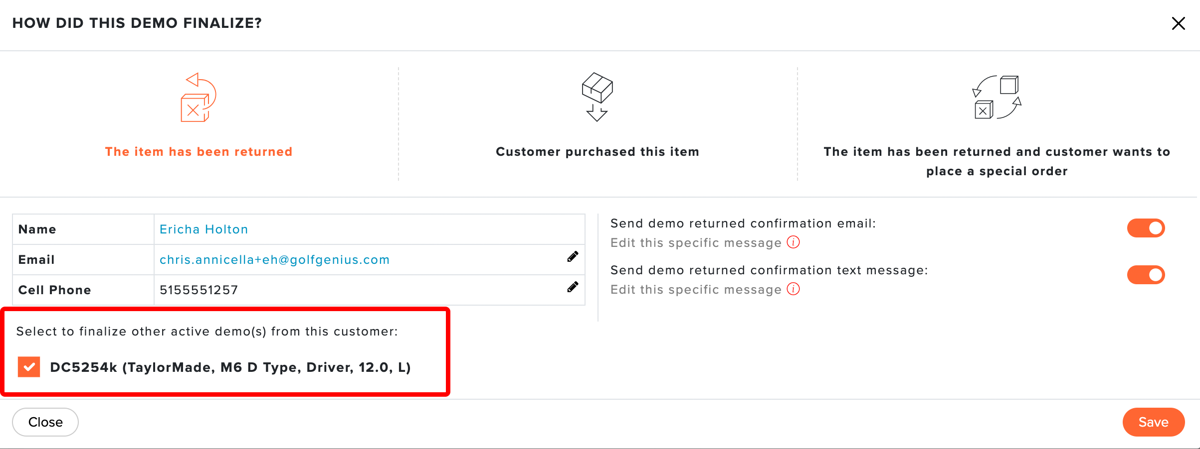
Task: Open info icon for email message edit
Action: click(x=793, y=242)
